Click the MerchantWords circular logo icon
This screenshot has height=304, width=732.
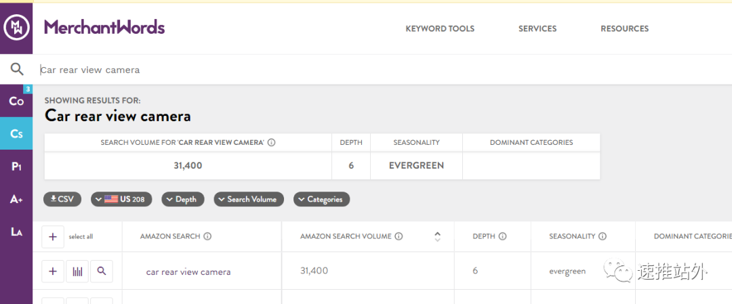tap(16, 28)
